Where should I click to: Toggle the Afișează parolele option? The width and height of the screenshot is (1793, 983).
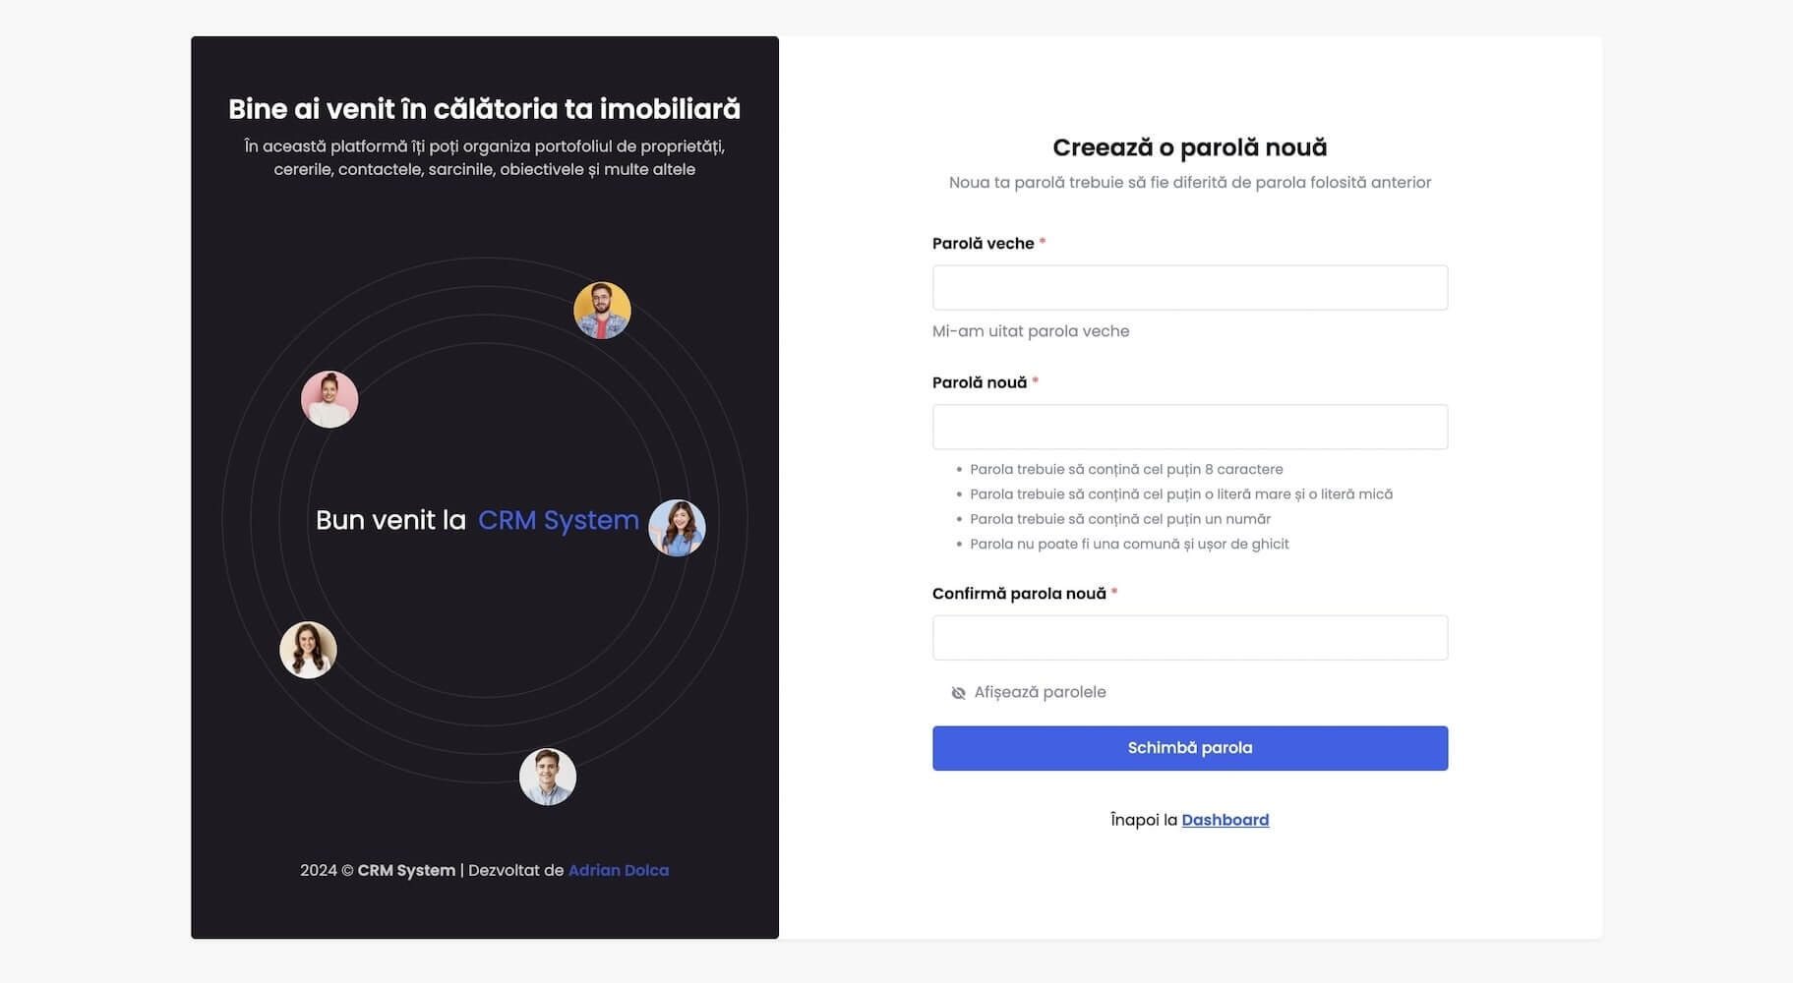[1040, 692]
